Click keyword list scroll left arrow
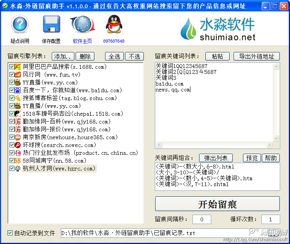 pyautogui.click(x=159, y=145)
